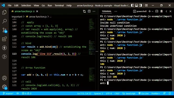The height and width of the screenshot is (98, 174).
Task: Open the Extensions view
Action: 4,39
